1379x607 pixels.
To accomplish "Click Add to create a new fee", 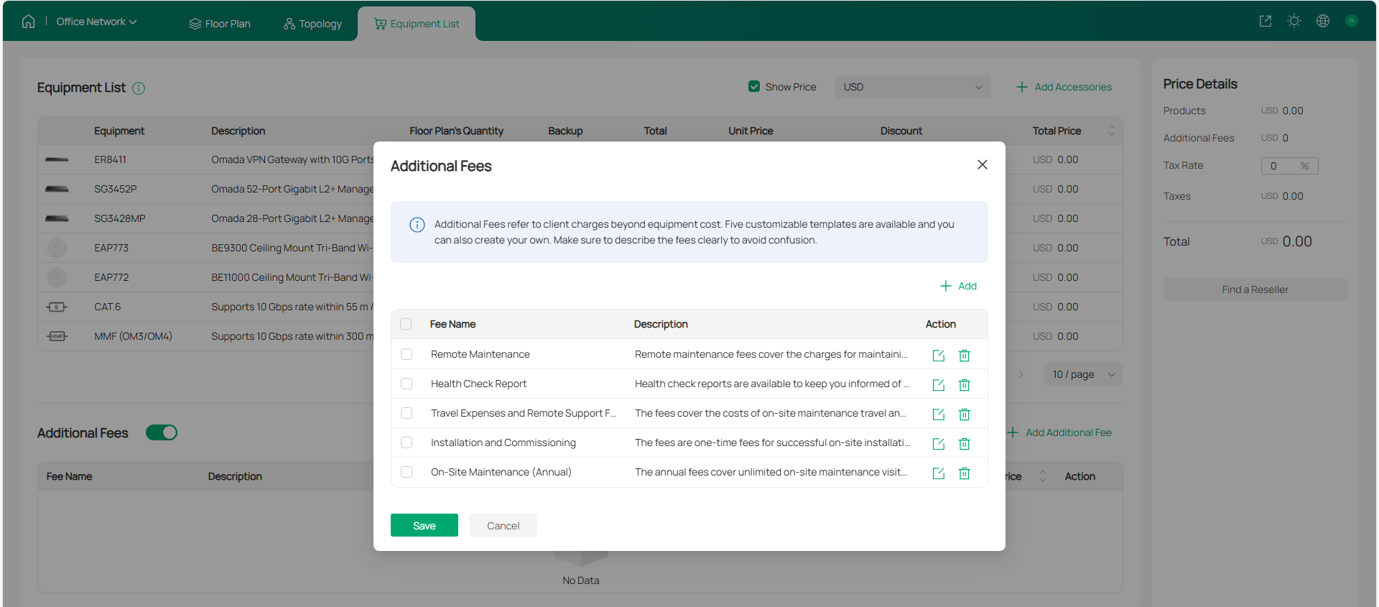I will [959, 286].
